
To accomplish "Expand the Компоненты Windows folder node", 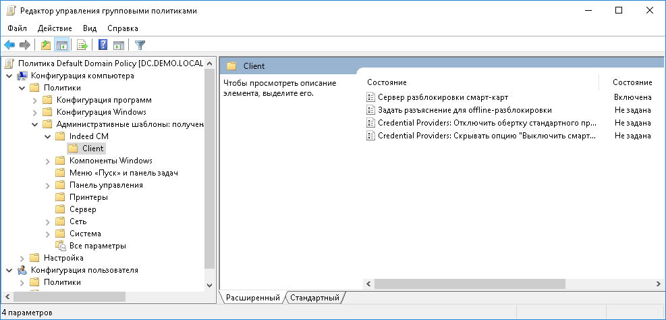I will point(47,161).
